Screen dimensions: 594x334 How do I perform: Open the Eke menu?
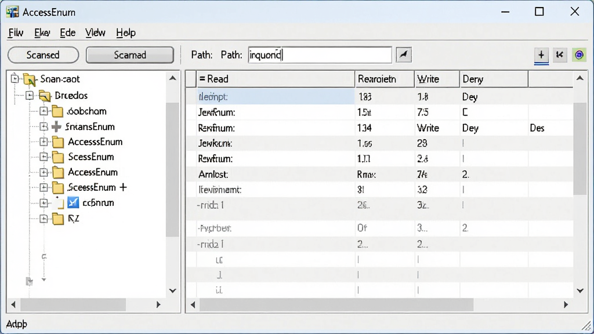[42, 33]
